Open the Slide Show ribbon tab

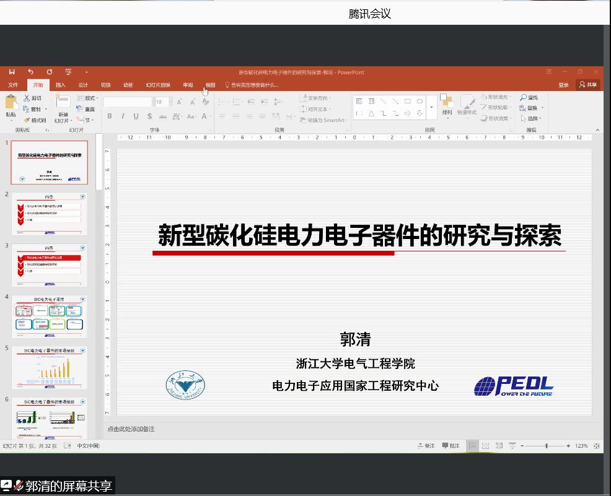(x=158, y=85)
